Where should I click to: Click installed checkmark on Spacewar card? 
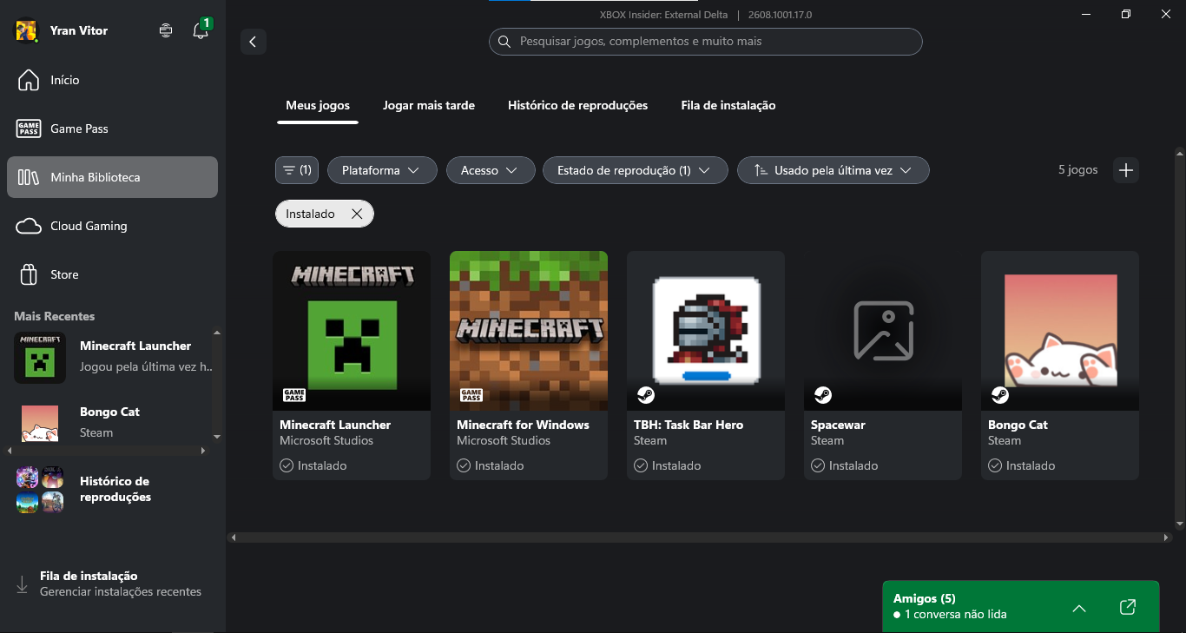818,465
